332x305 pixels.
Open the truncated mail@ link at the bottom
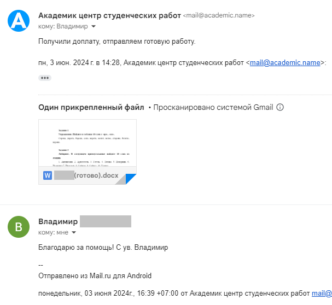322,294
